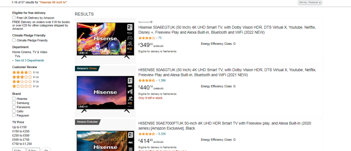Open the Sort by Featured dropdown
351x151 pixels.
click(310, 2)
